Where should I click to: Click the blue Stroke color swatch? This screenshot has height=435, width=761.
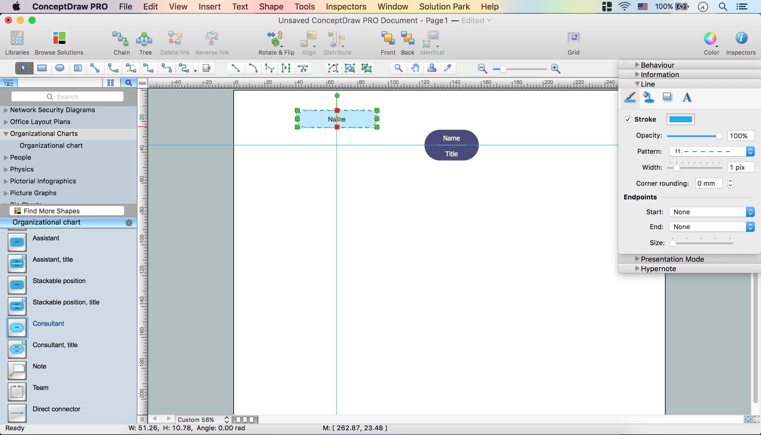(680, 120)
